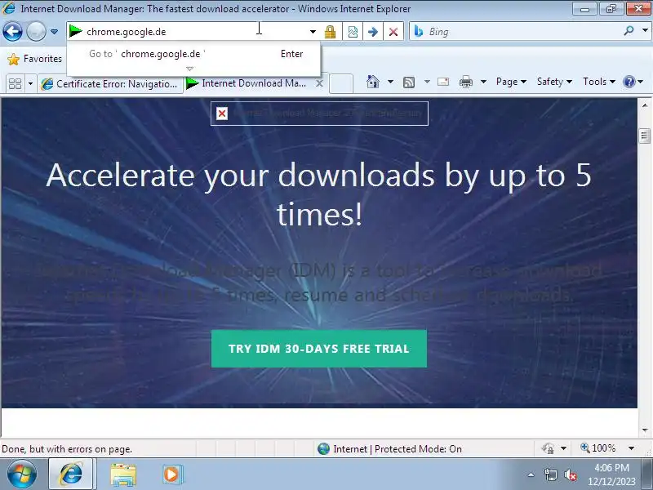The image size is (653, 490).
Task: Click 'Done, but with errors on page' status
Action: 67,449
